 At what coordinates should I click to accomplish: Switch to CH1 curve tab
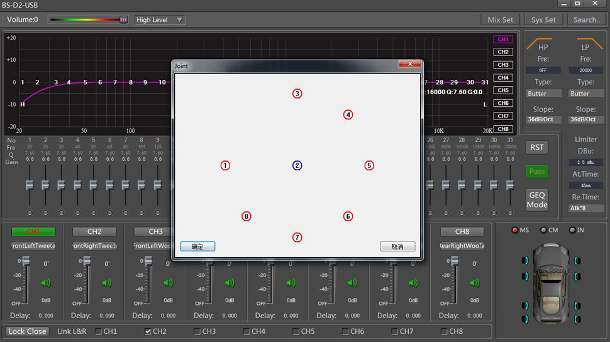click(x=503, y=40)
